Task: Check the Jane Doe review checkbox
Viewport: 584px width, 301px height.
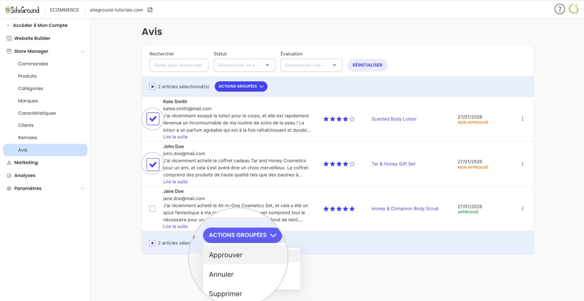Action: click(x=153, y=209)
